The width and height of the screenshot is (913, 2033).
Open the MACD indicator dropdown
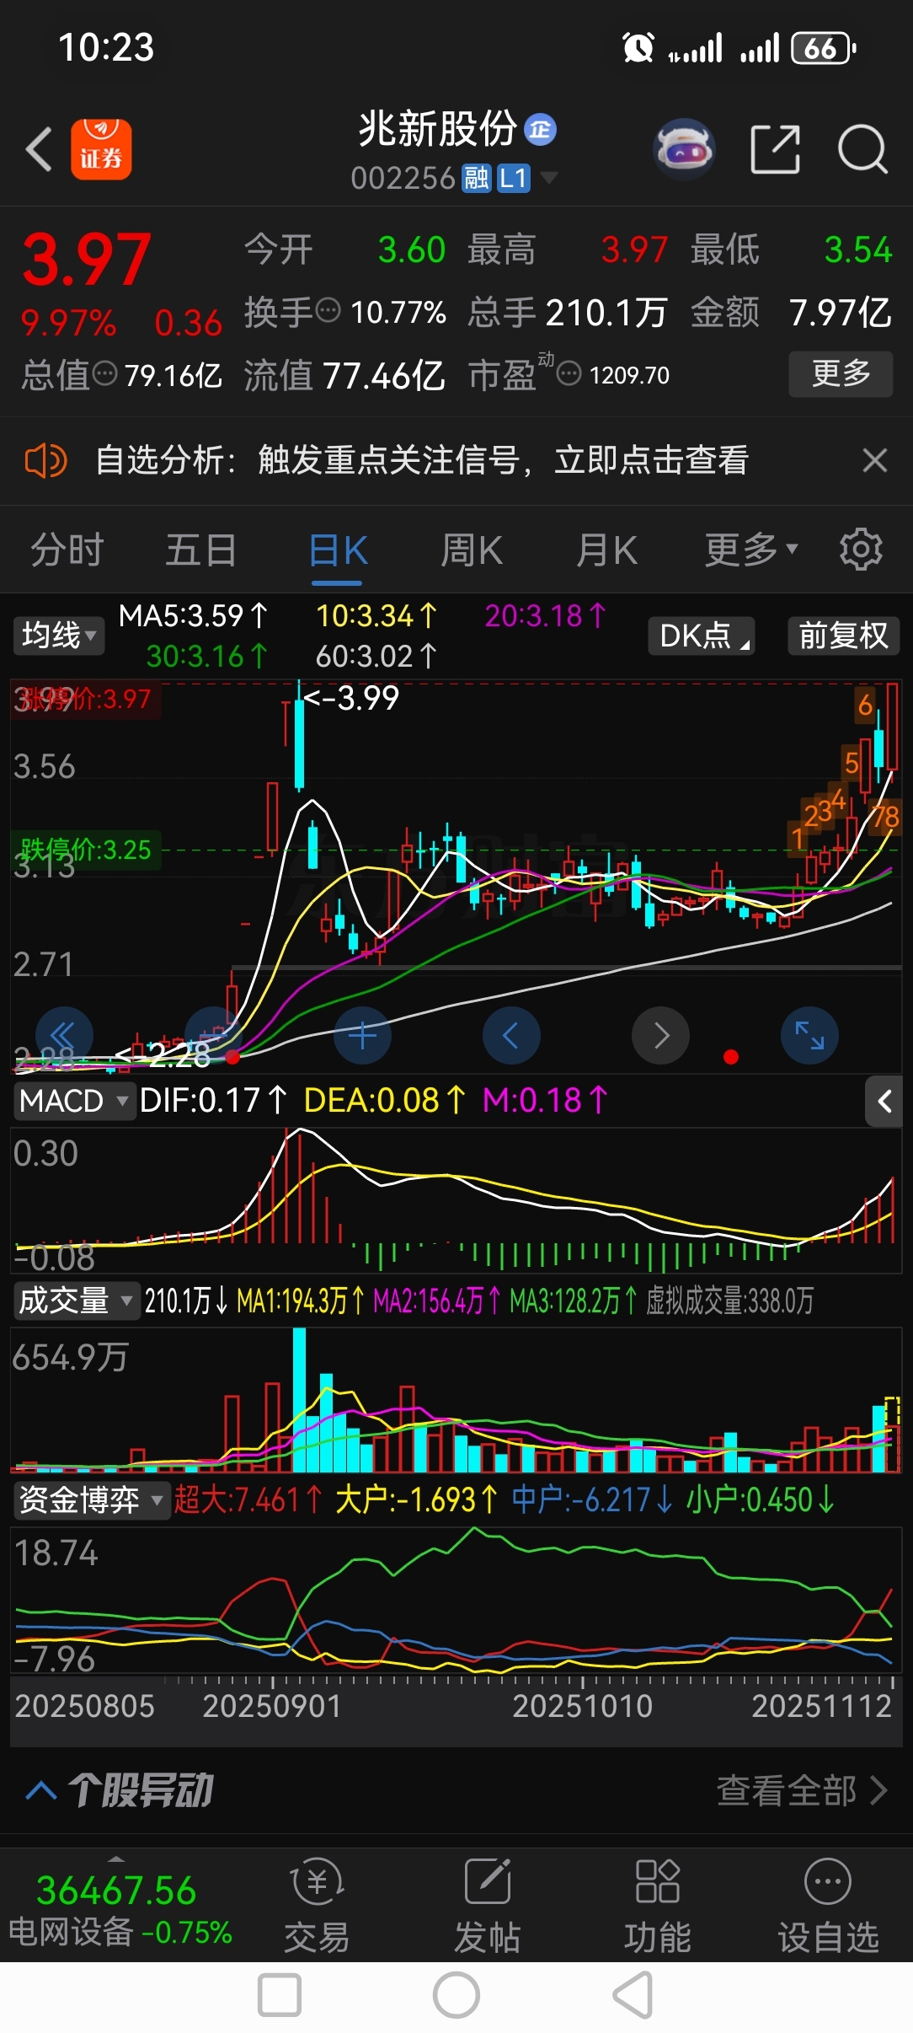click(74, 1101)
